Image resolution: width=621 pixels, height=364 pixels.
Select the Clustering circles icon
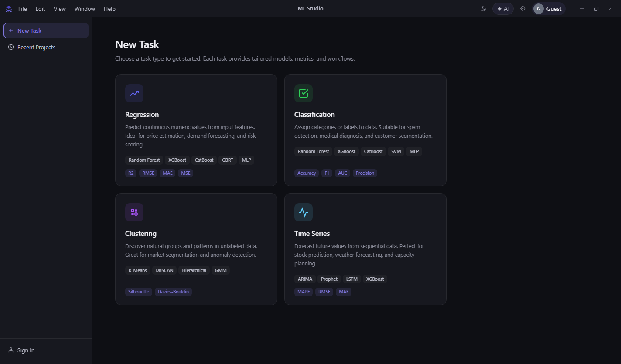pos(134,212)
